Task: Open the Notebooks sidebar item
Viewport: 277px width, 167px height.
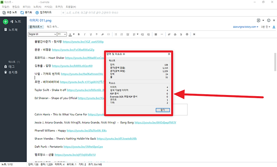Action: coord(11,30)
